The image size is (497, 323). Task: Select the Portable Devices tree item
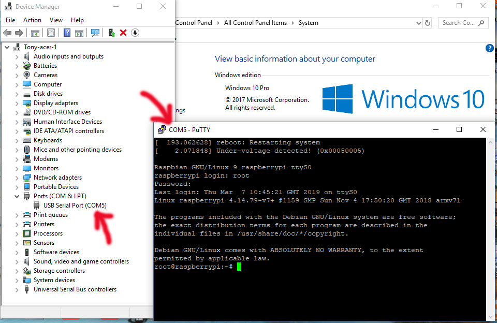tap(56, 187)
